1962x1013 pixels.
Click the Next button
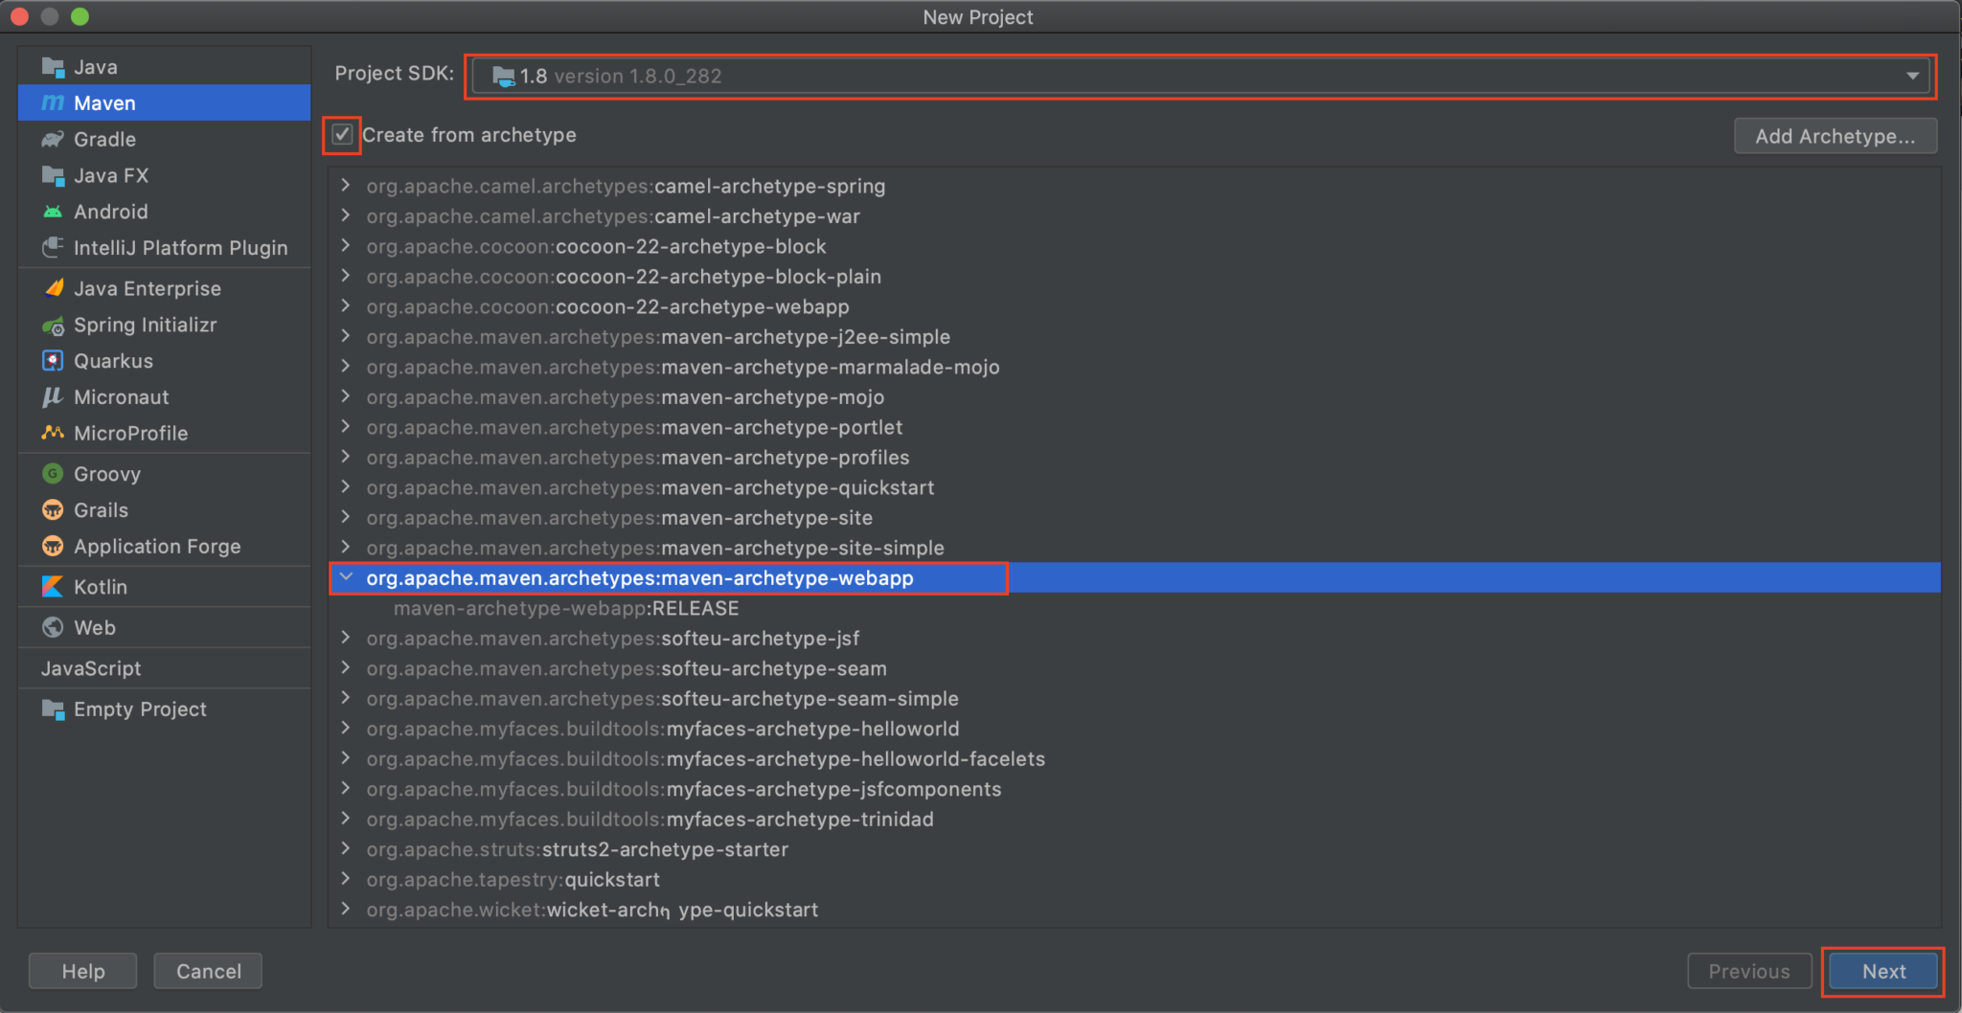click(x=1881, y=971)
